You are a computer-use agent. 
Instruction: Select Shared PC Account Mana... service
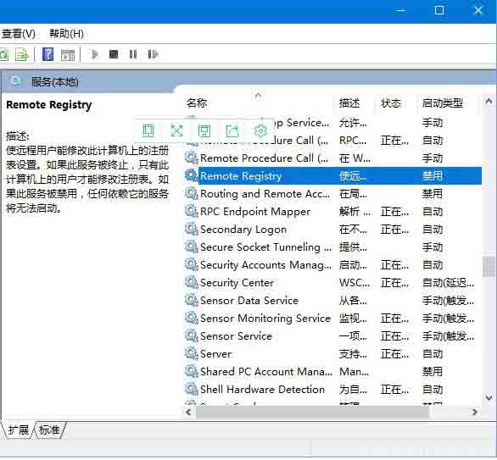332,371
